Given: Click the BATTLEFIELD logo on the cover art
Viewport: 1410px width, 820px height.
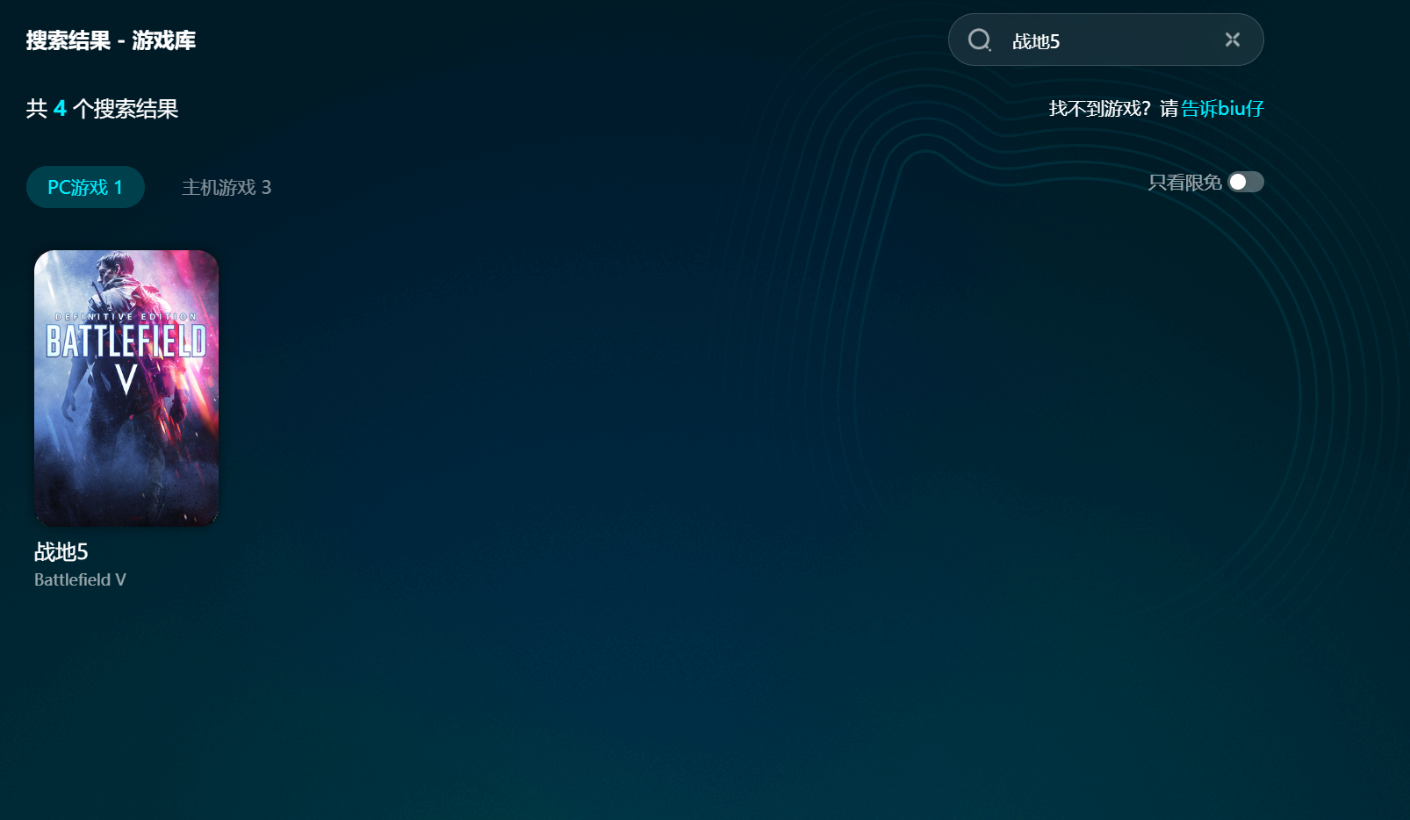Looking at the screenshot, I should coord(126,342).
